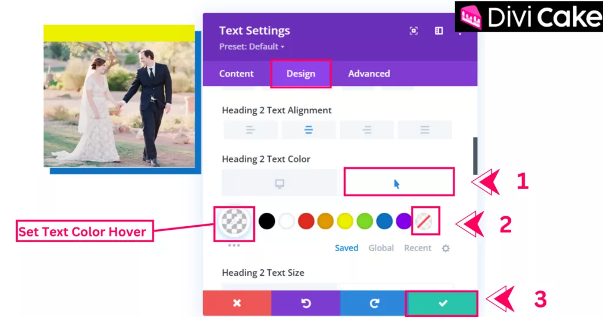Click the clear color slash swatch
The width and height of the screenshot is (603, 317).
pyautogui.click(x=424, y=222)
